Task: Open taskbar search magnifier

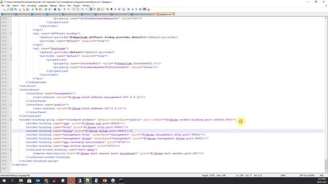Action: [x=12, y=180]
